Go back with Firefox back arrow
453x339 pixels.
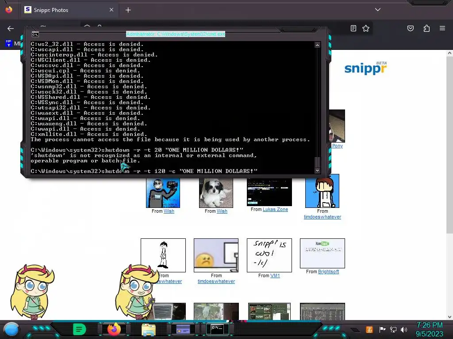(x=11, y=28)
